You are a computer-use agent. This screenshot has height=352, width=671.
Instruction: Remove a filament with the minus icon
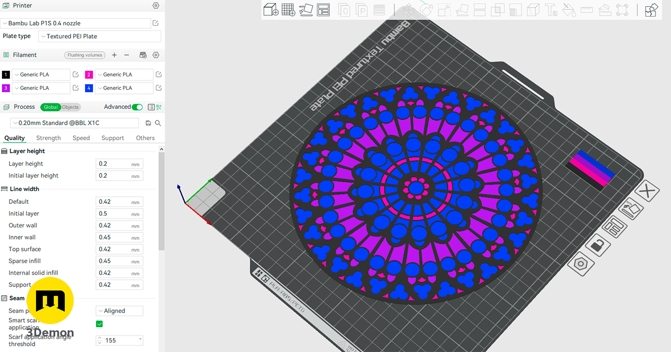[126, 55]
